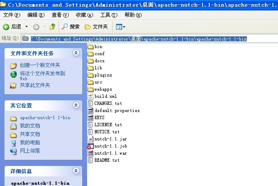Select the build.xml file icon
This screenshot has height=186, width=278.
pyautogui.click(x=90, y=96)
